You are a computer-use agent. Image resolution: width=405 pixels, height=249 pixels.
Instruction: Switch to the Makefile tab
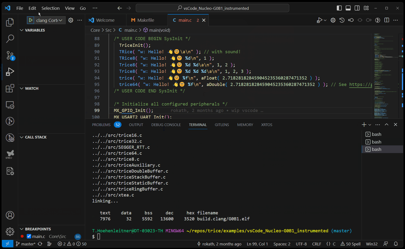(x=146, y=20)
